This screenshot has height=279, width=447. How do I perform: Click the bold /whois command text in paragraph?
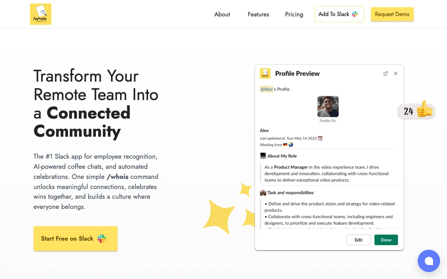click(117, 177)
